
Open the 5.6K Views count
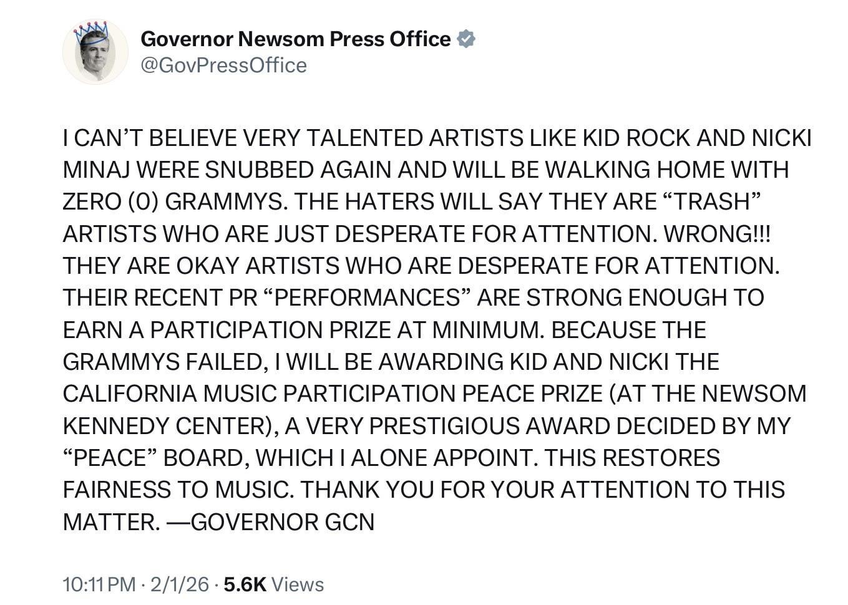point(274,584)
